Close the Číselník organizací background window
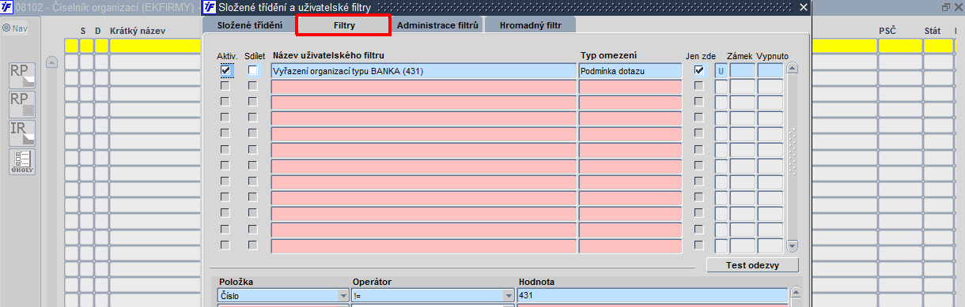The image size is (965, 307). coord(957,7)
